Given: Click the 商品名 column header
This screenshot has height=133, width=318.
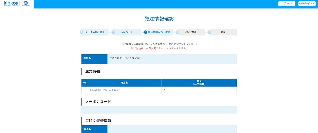Looking at the screenshot, I should (x=124, y=83).
